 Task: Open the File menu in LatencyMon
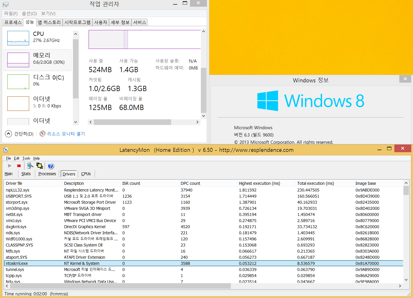pos(8,158)
